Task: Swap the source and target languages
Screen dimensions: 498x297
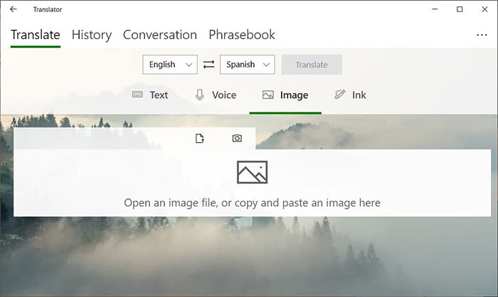Action: pos(208,65)
